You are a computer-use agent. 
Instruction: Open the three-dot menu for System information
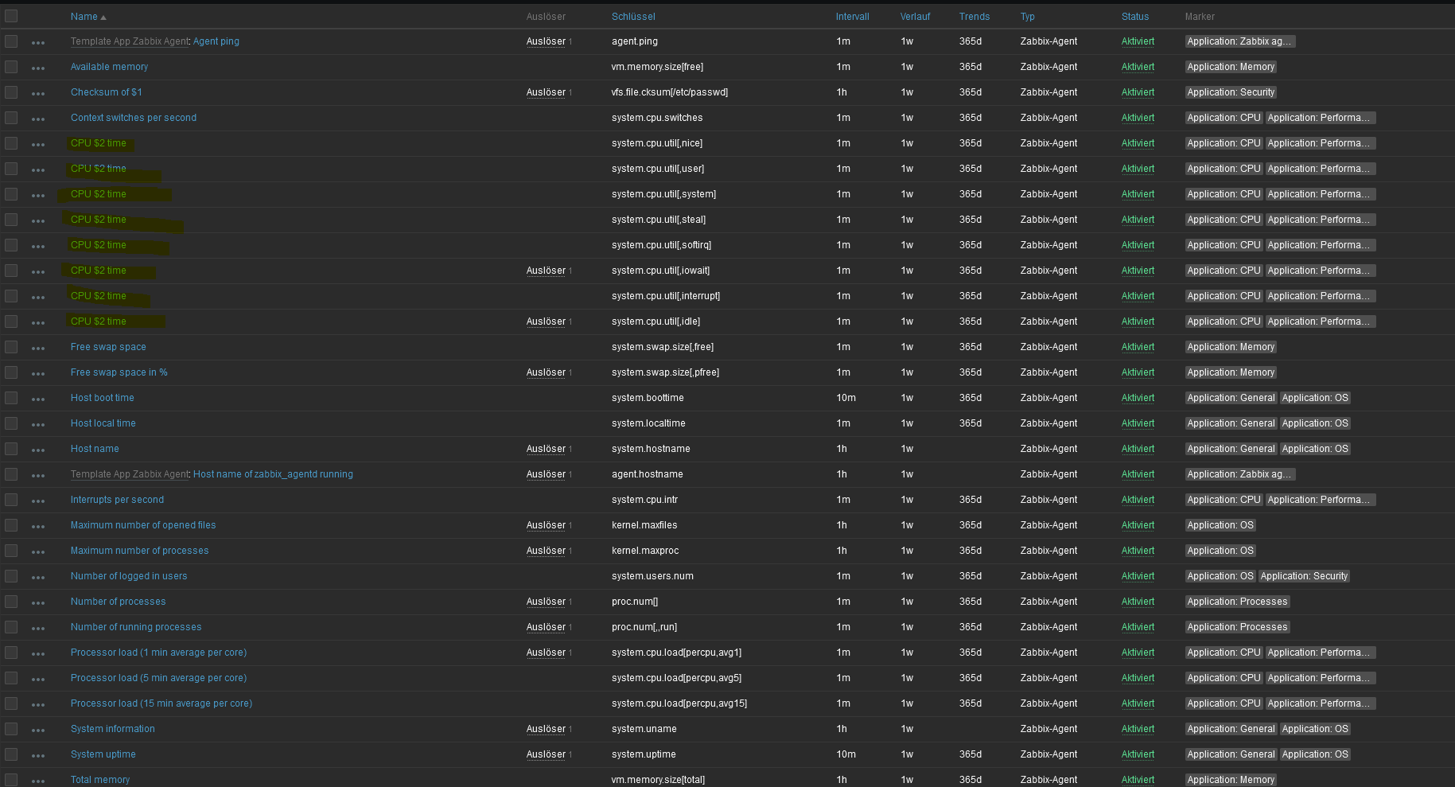click(38, 730)
